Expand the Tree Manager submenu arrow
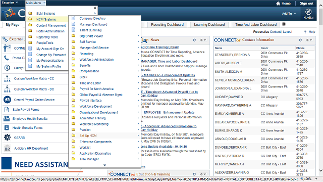This screenshot has height=182, width=323. 138,159
